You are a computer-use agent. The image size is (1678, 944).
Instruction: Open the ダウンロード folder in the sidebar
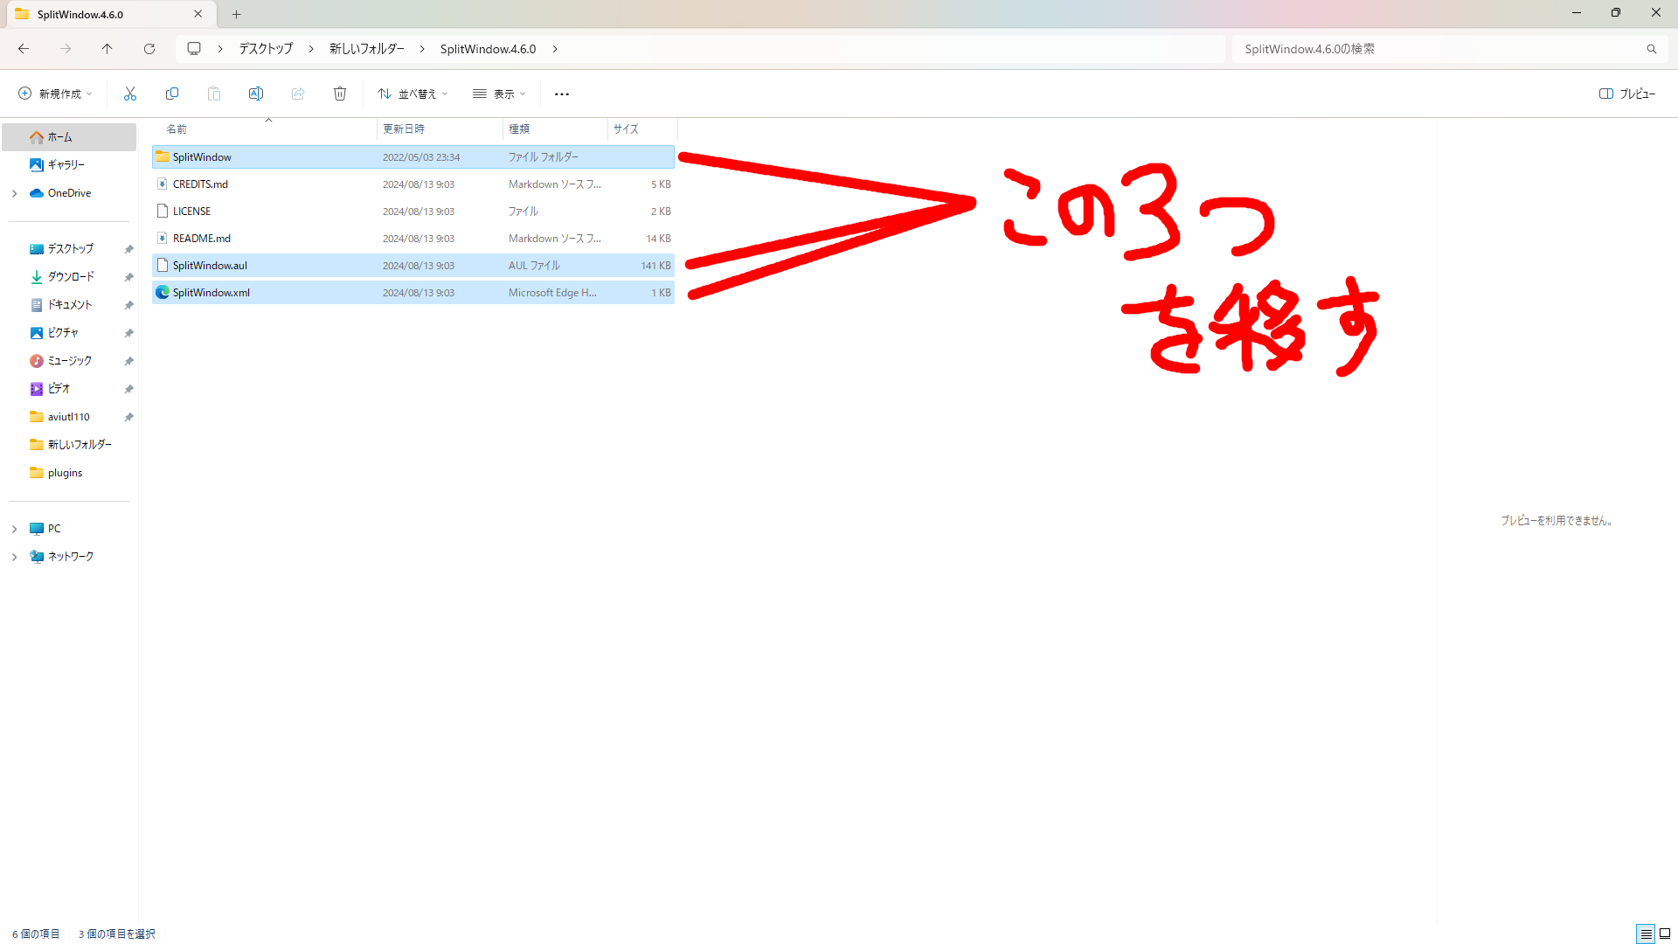coord(70,276)
